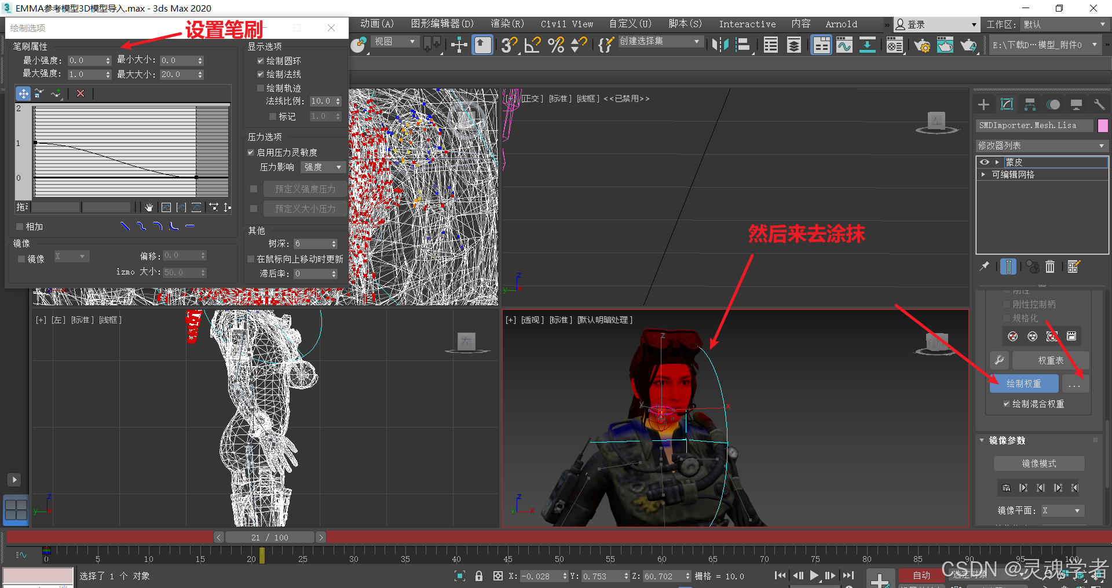Click the Mirror tool icon in the toolbar
The width and height of the screenshot is (1112, 588).
(720, 45)
